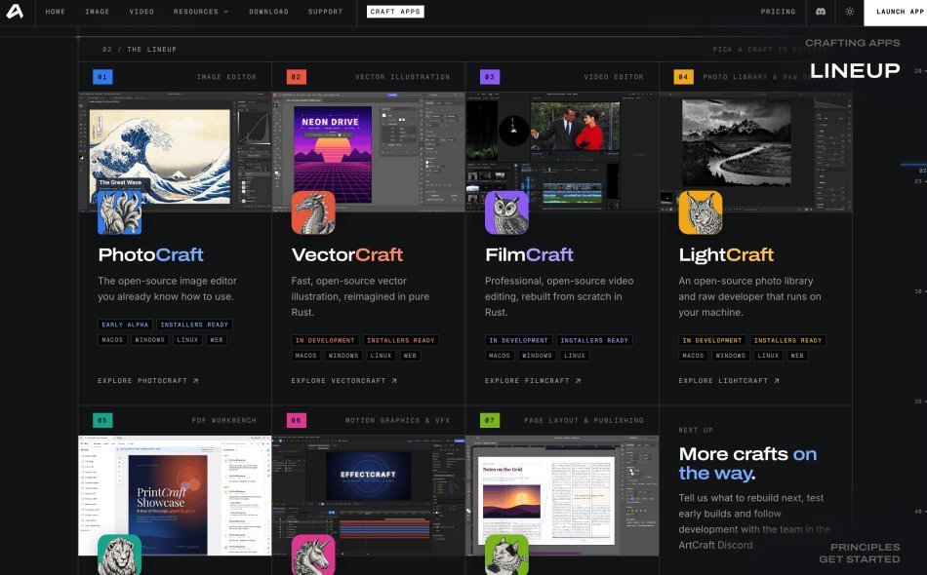927x575 pixels.
Task: Click the purple 03 number badge
Action: point(490,77)
